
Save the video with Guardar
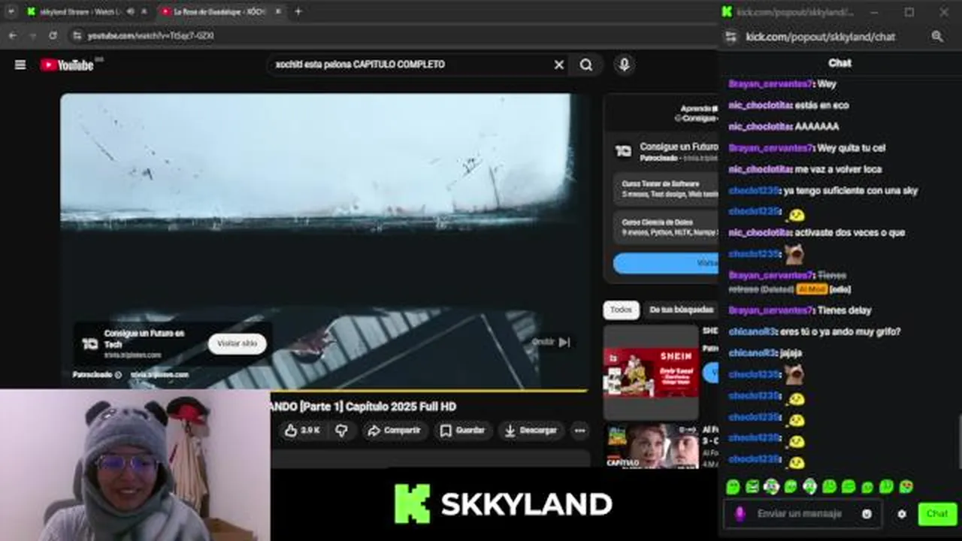pyautogui.click(x=463, y=431)
